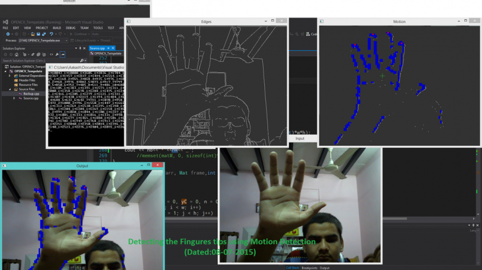Close the Solution Explorer panel
The height and width of the screenshot is (270, 482).
84,48
